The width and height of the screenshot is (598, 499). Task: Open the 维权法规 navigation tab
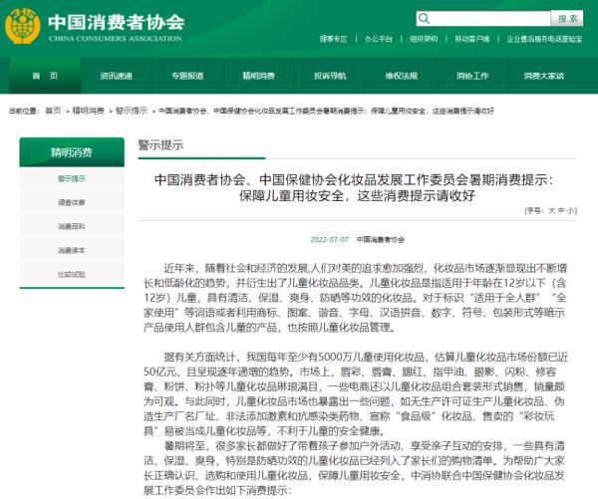(x=402, y=76)
